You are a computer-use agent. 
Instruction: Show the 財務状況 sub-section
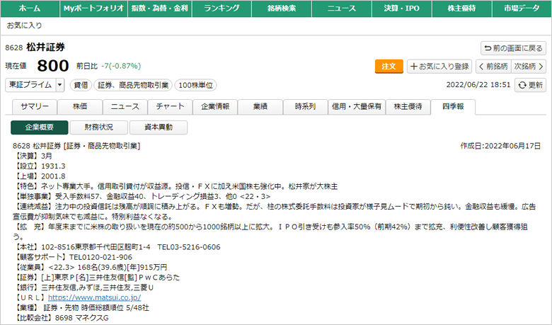coord(99,127)
